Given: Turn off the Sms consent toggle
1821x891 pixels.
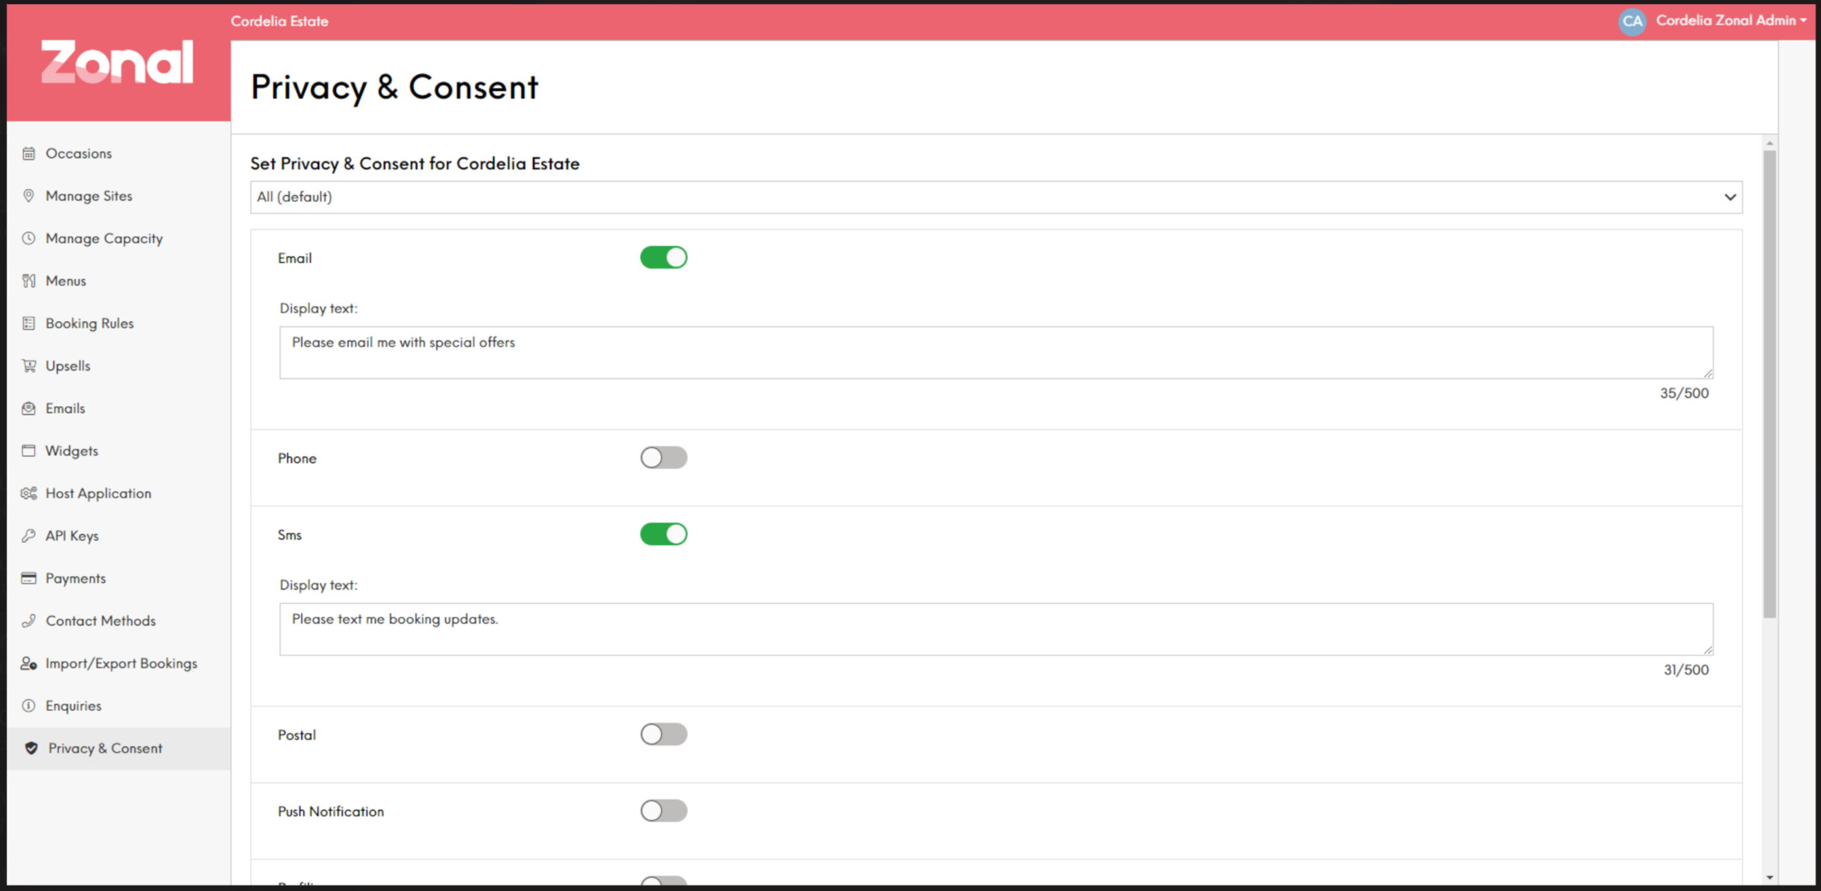Looking at the screenshot, I should (x=663, y=533).
